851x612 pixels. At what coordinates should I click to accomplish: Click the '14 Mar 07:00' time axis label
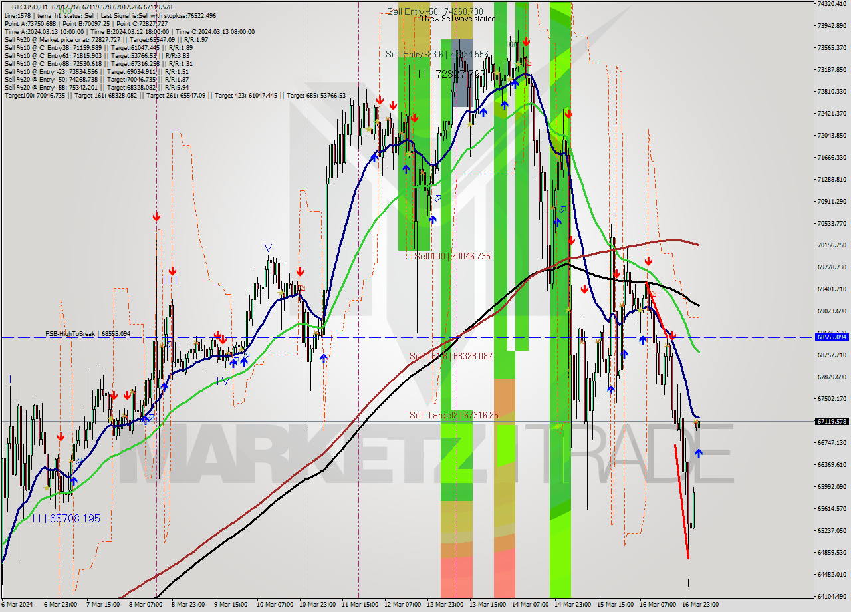pyautogui.click(x=530, y=605)
